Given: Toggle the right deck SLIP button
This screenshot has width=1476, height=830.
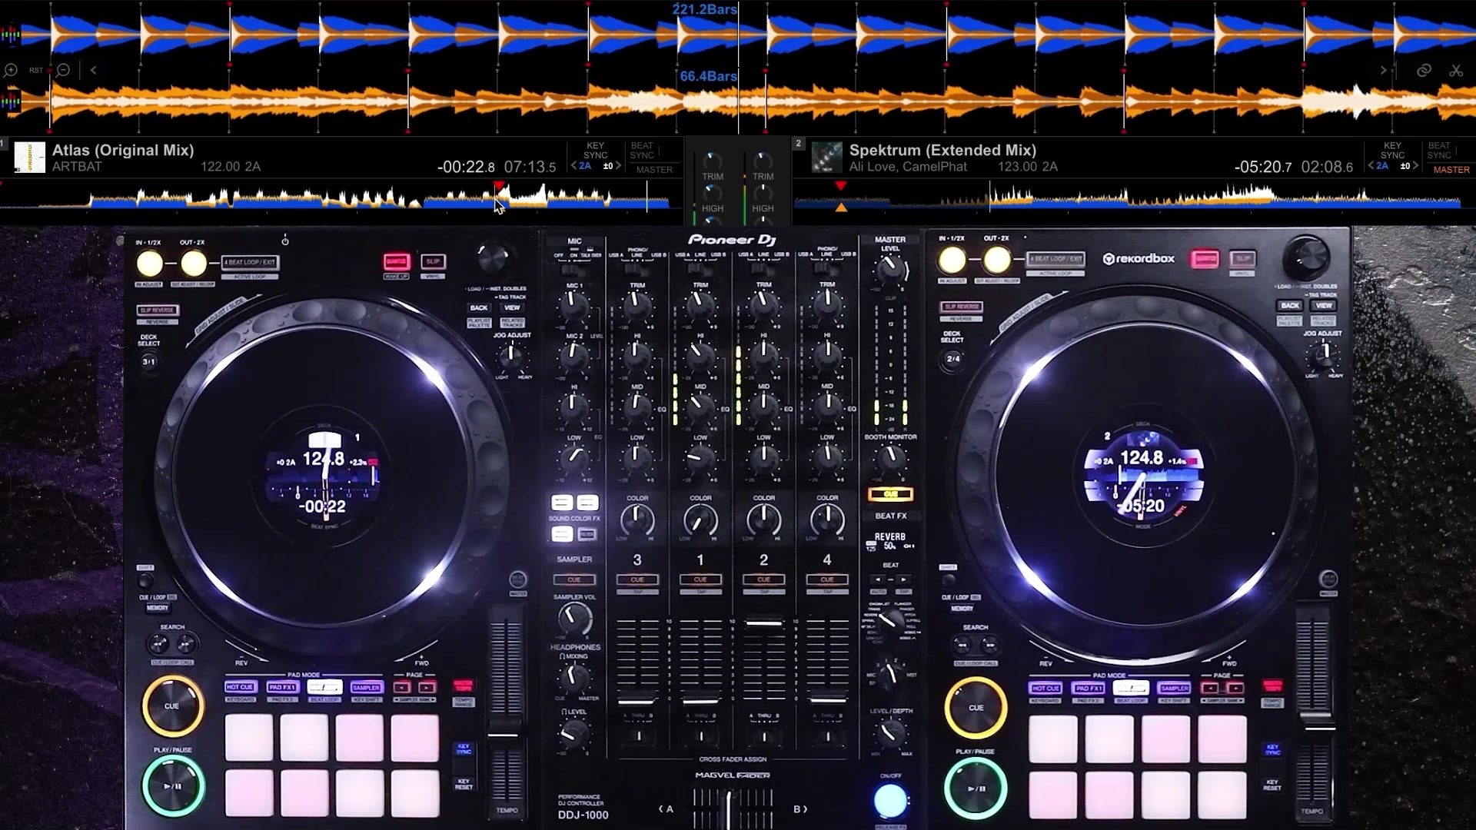Looking at the screenshot, I should 1242,259.
